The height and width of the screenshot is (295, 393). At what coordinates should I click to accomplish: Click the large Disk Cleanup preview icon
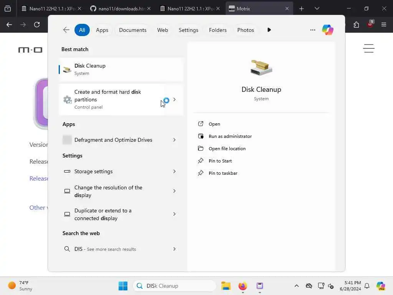coord(261,68)
